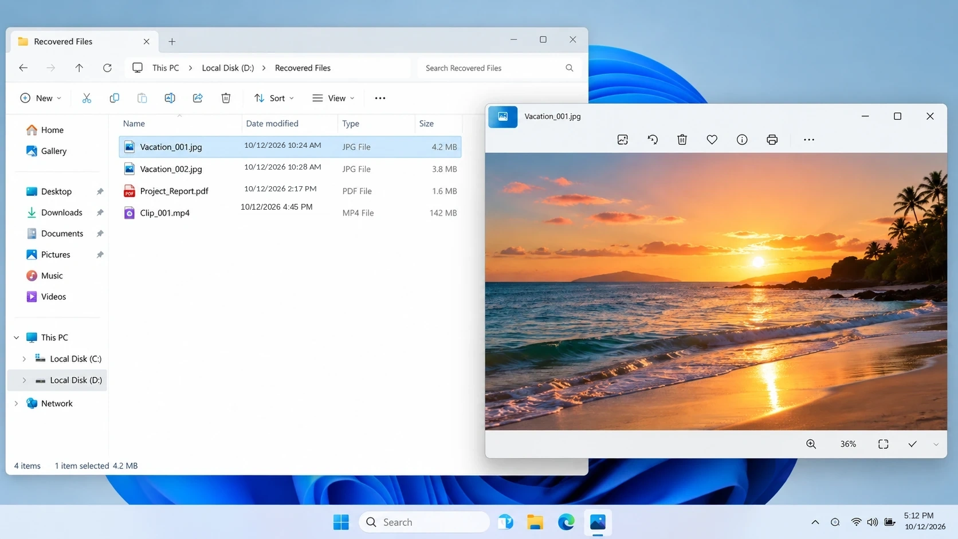Select the Clip_001.mp4 file

point(290,213)
